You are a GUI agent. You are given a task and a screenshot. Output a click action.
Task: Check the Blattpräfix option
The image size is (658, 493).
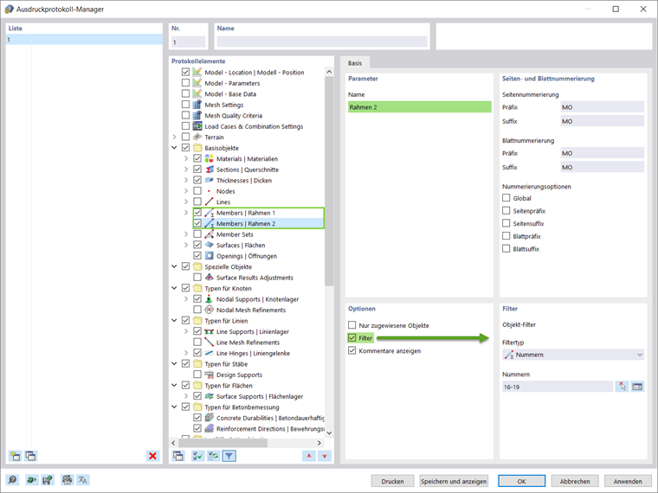coord(506,235)
